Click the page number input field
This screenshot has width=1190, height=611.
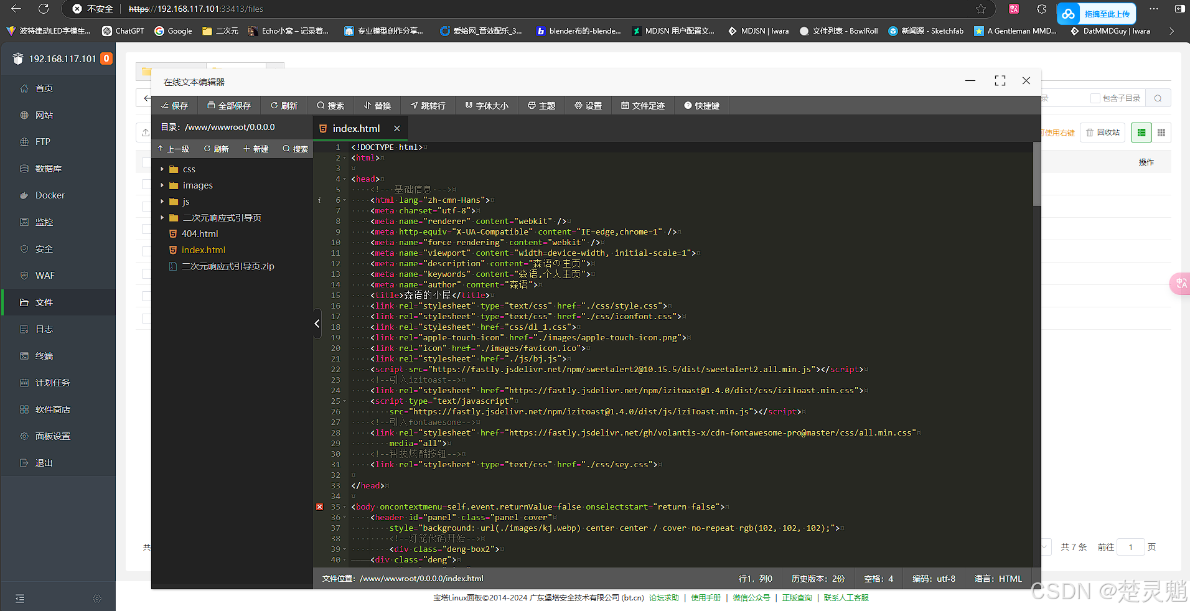(x=1131, y=547)
